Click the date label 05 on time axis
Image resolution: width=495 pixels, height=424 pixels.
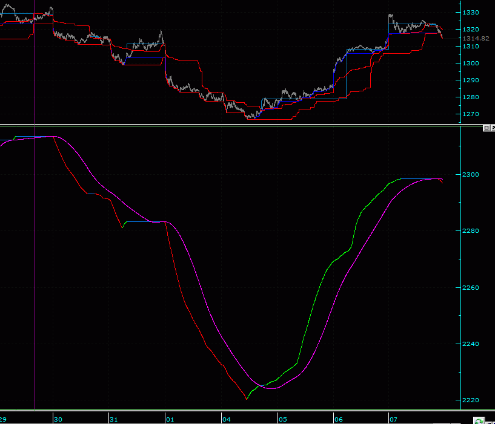tap(283, 420)
